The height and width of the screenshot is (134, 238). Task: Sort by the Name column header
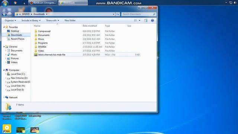click(37, 26)
